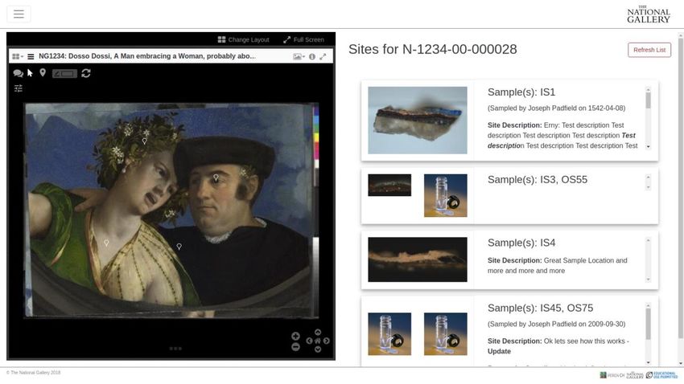The image size is (684, 384).
Task: Click the pin on the man's dark sleeve
Action: 179,247
